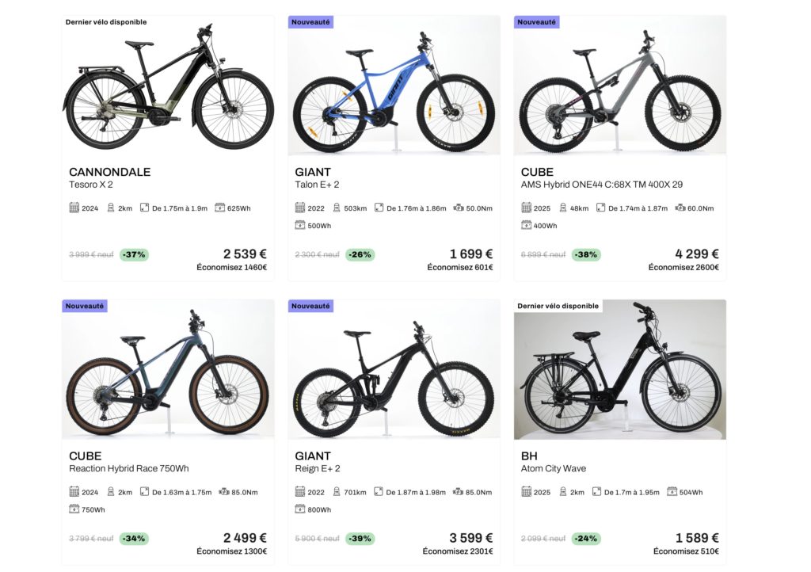Click the 4 299 € price

[696, 254]
